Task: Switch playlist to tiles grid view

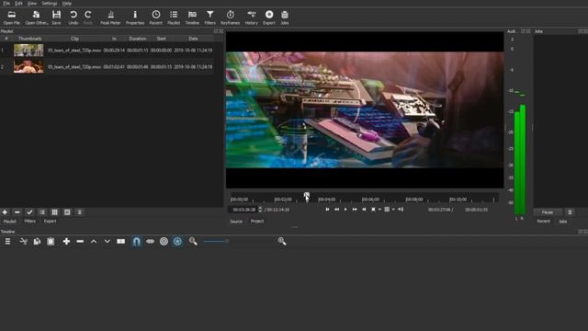Action: (55, 212)
